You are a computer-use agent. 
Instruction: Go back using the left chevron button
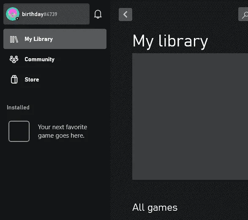[125, 14]
